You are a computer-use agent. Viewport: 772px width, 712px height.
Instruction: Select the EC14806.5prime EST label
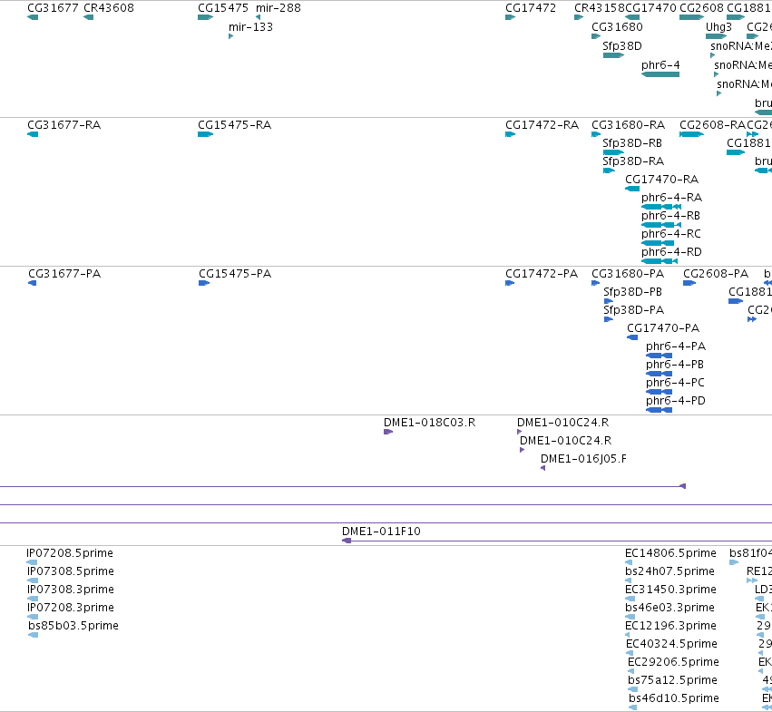coord(670,553)
